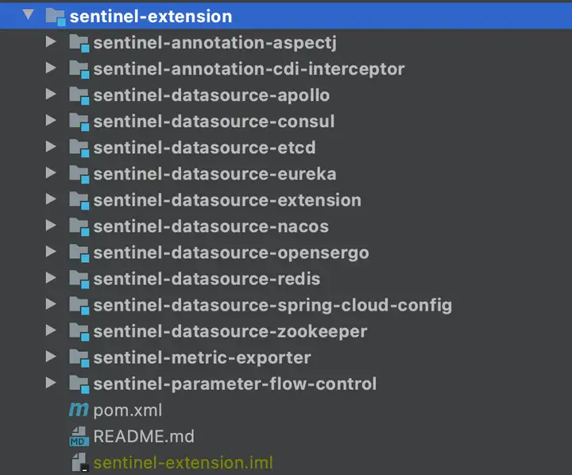Viewport: 572px width, 475px height.
Task: Click the folder icon of sentinel-datasource-apollo
Action: point(79,95)
